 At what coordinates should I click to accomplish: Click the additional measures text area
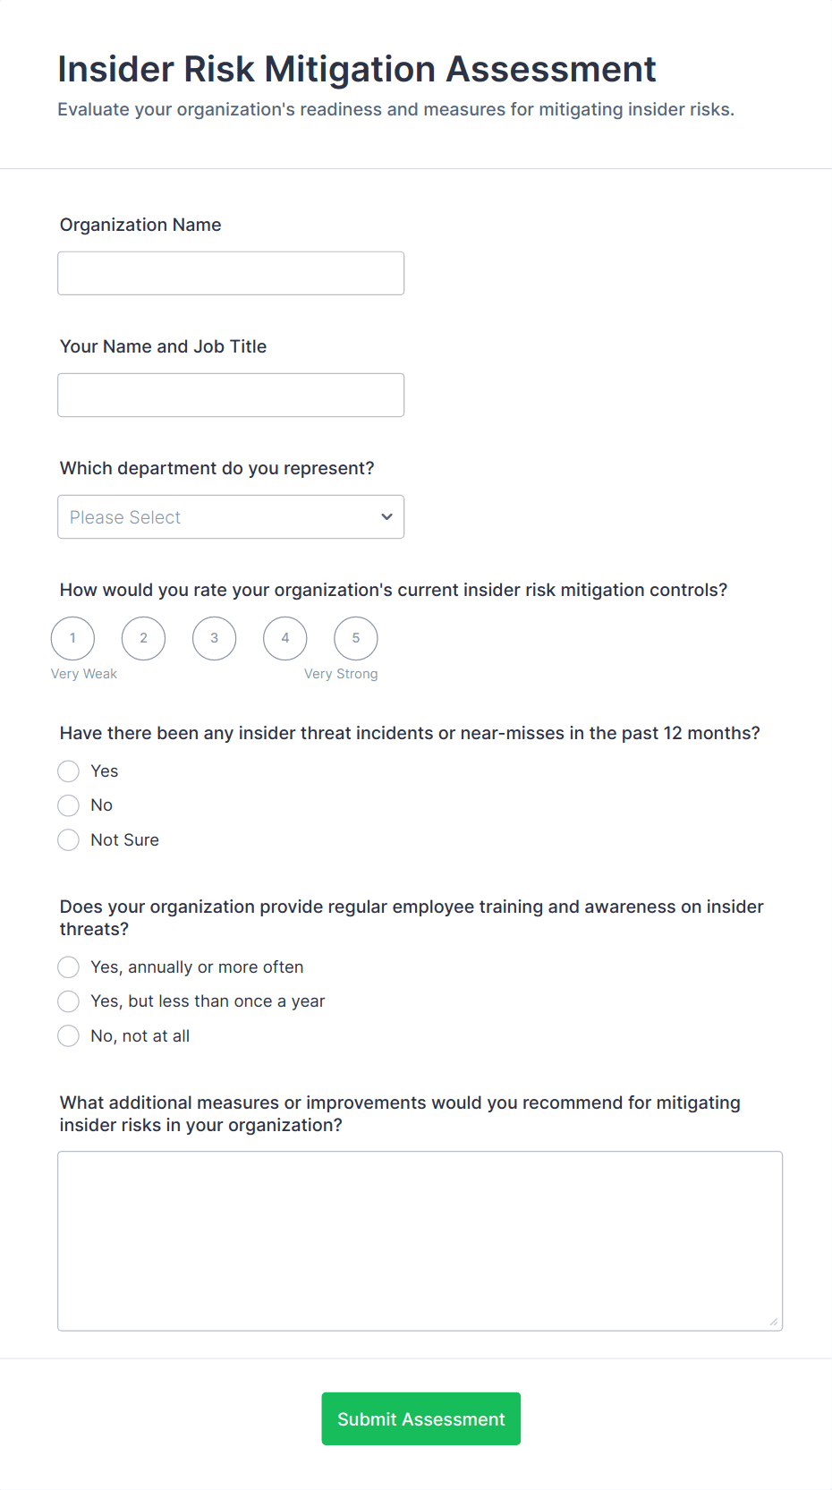[x=420, y=1240]
